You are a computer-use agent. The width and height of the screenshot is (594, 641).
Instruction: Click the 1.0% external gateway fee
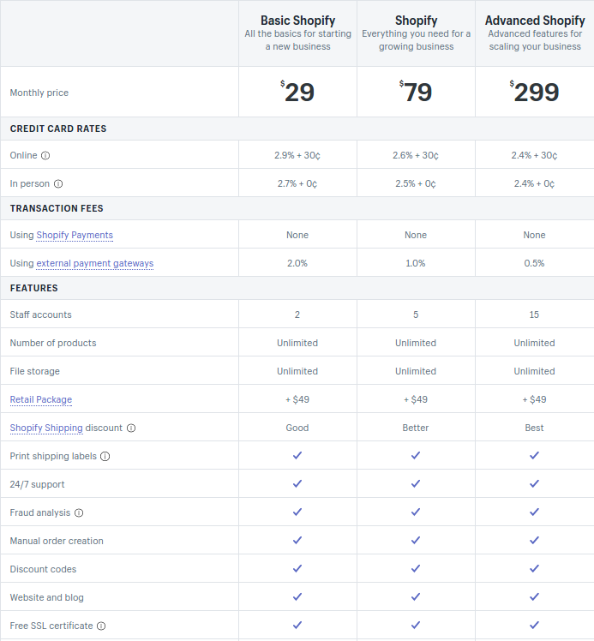click(x=416, y=263)
